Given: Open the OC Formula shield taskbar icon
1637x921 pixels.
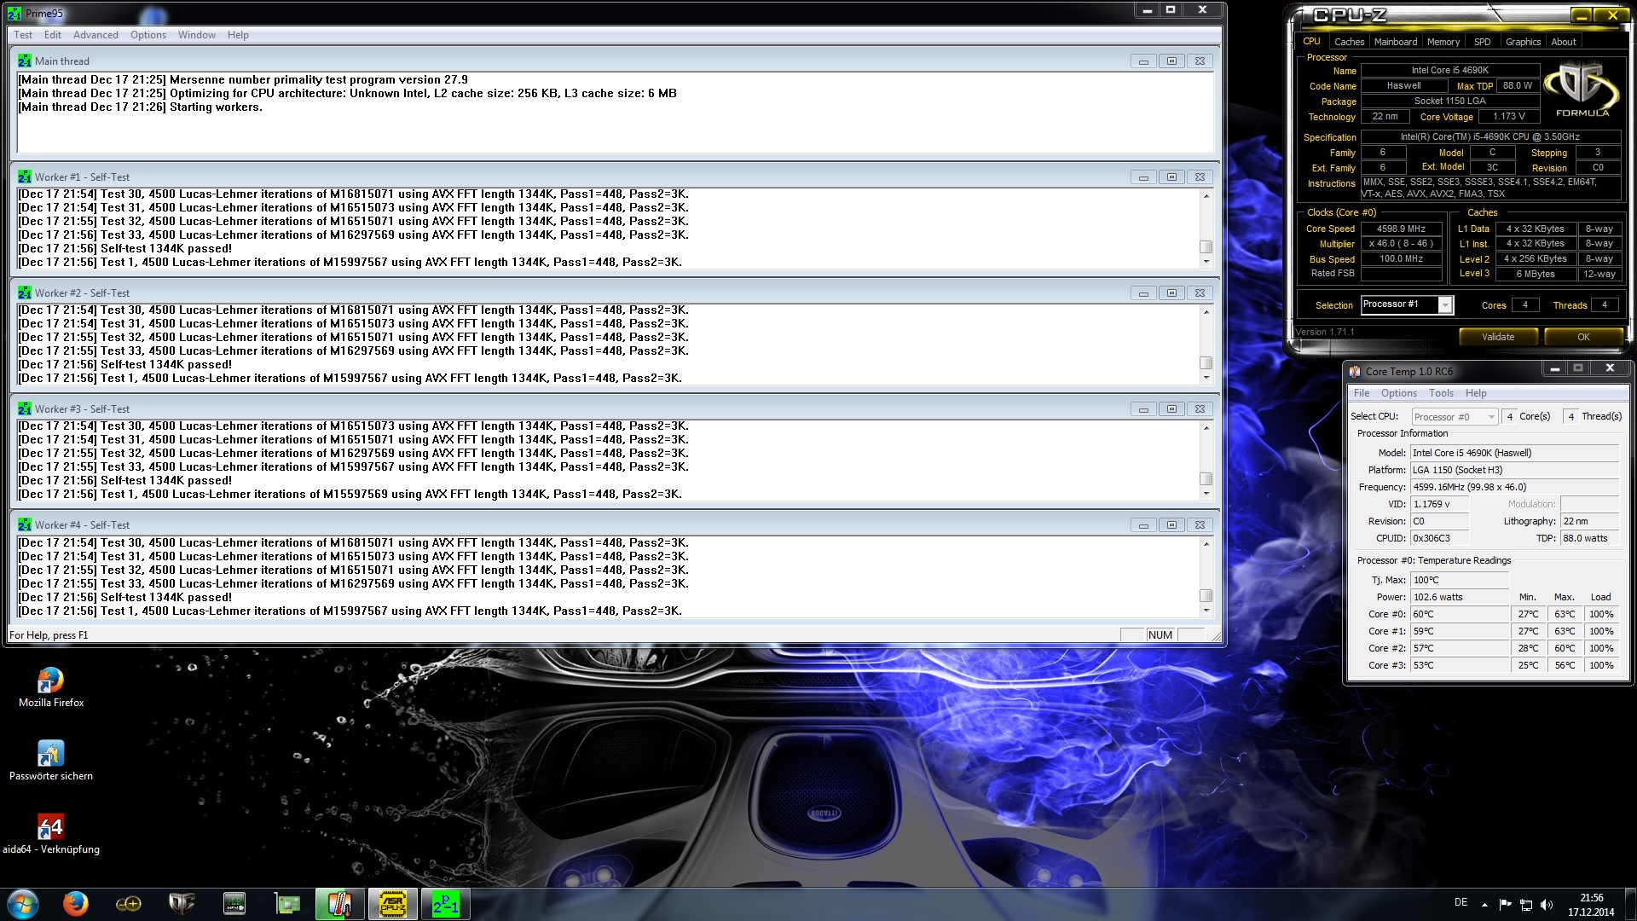Looking at the screenshot, I should pyautogui.click(x=182, y=904).
